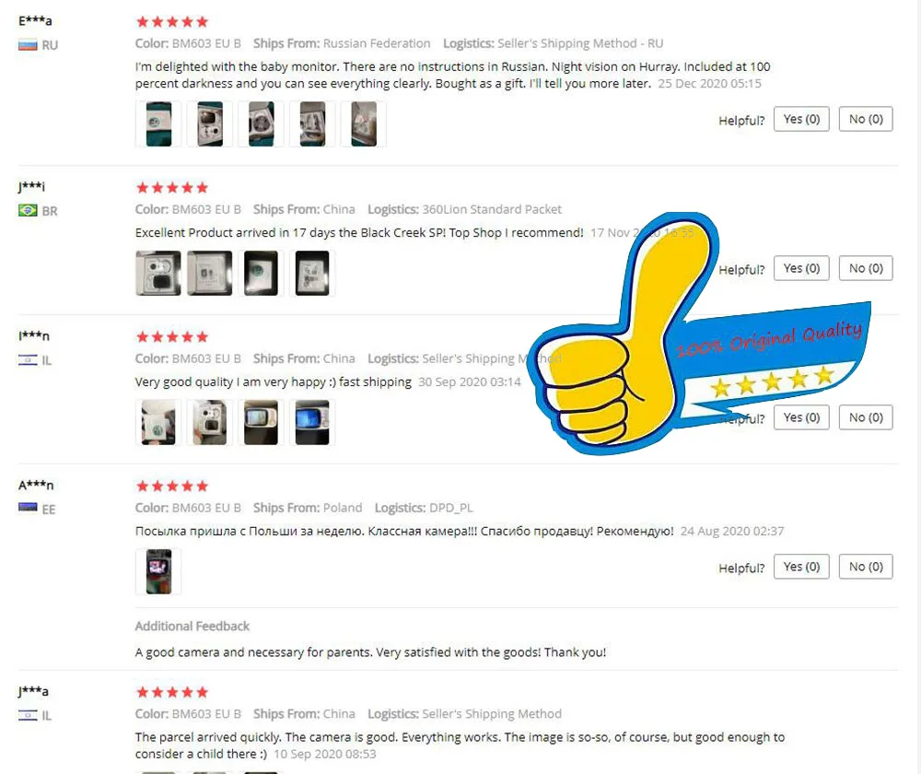
Task: Vote No (0) on A***n's Estonia review
Action: point(866,567)
